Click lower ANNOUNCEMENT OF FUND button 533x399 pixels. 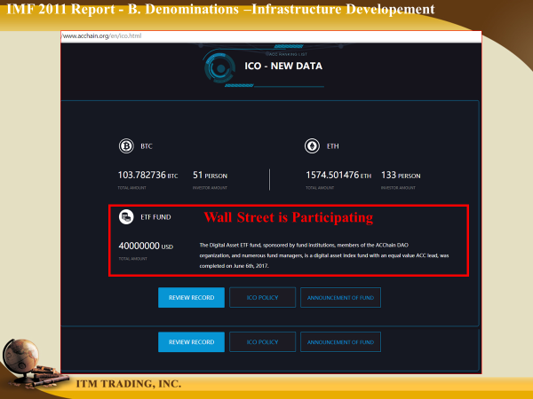tap(340, 342)
